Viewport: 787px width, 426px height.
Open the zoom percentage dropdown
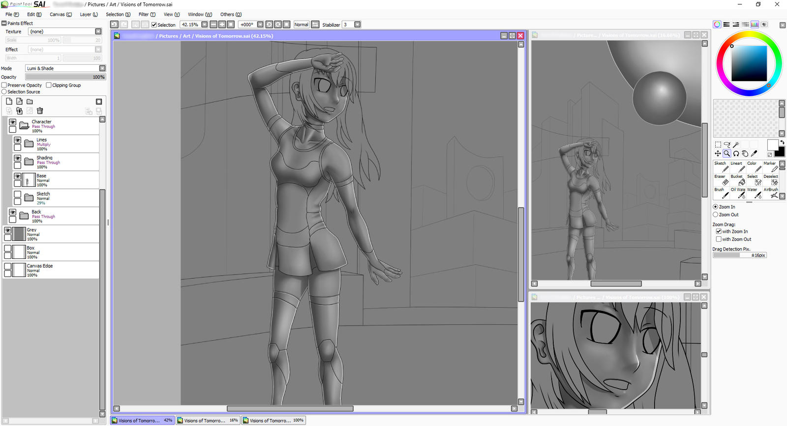pos(205,24)
